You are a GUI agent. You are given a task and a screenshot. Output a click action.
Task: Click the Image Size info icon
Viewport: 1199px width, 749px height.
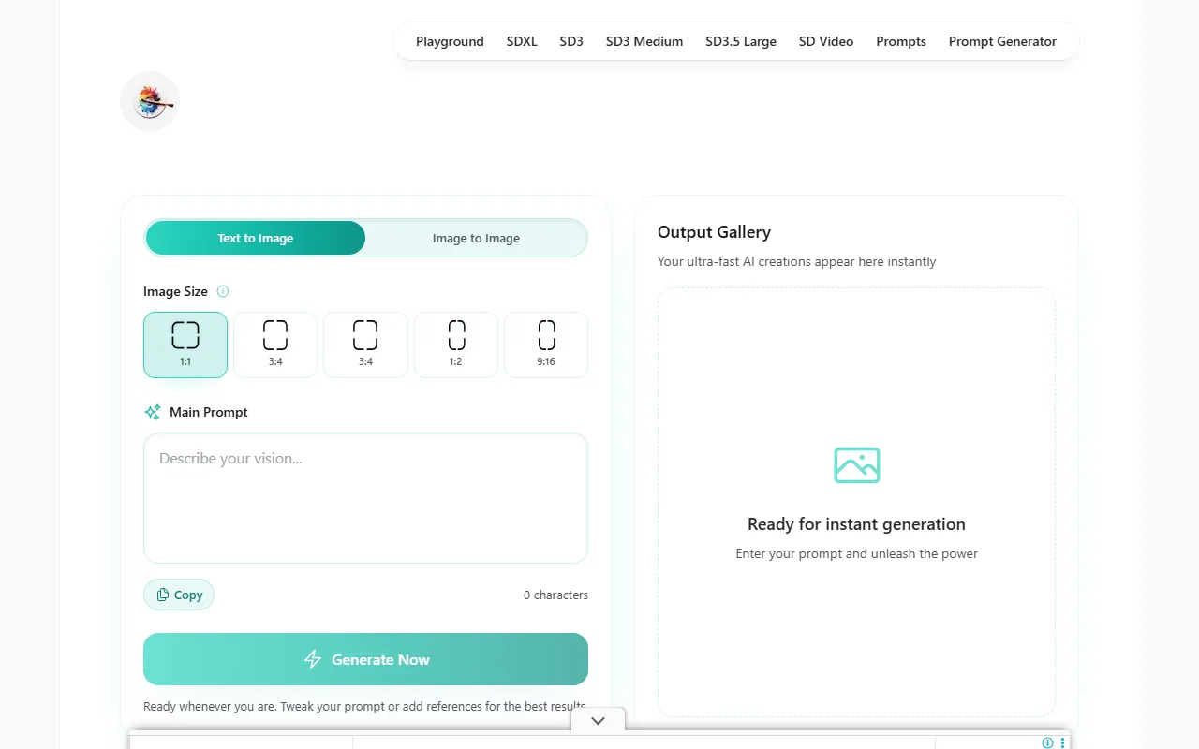pyautogui.click(x=223, y=291)
